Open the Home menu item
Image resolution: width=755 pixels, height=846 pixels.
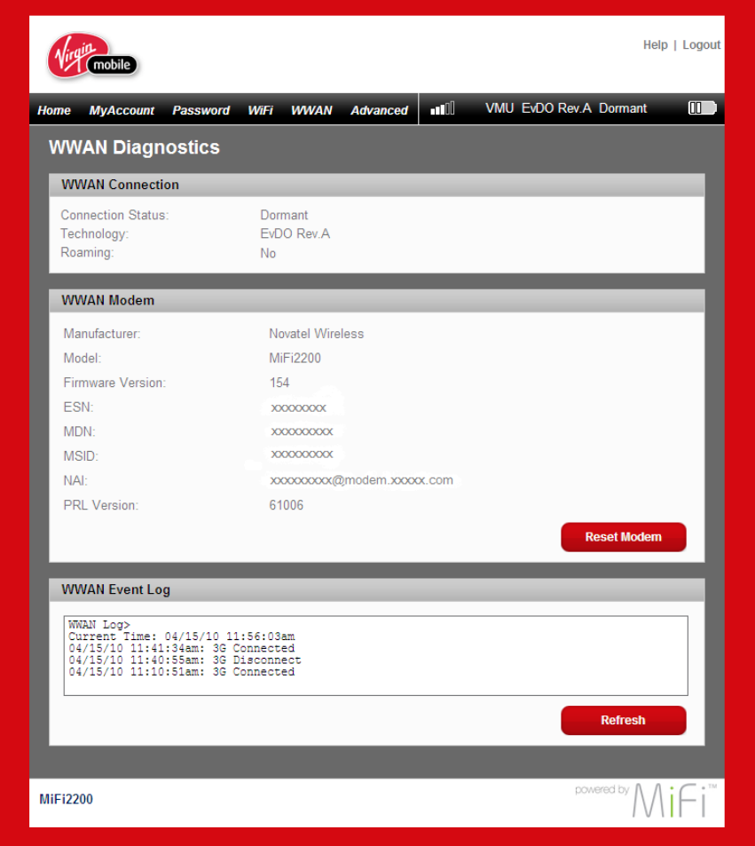(54, 110)
